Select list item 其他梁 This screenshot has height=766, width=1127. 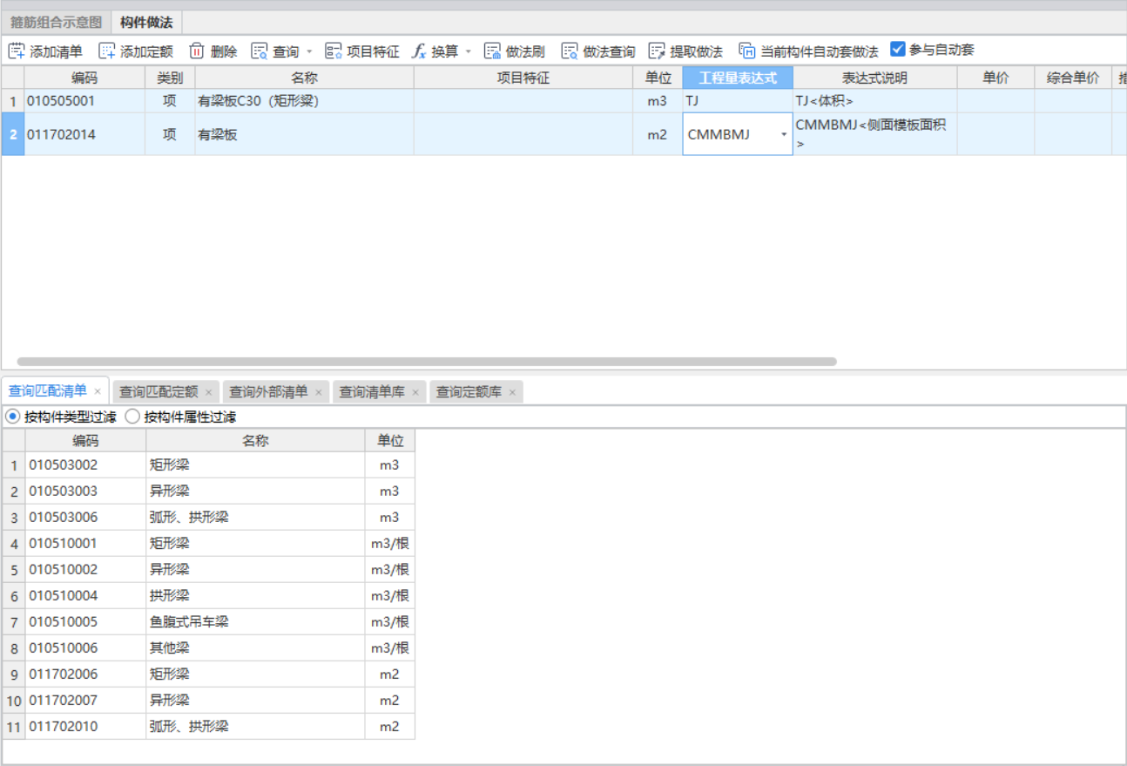[x=208, y=648]
